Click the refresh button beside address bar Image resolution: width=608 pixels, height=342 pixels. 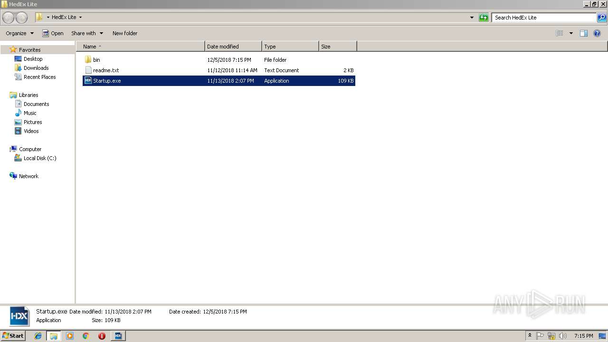(x=484, y=18)
